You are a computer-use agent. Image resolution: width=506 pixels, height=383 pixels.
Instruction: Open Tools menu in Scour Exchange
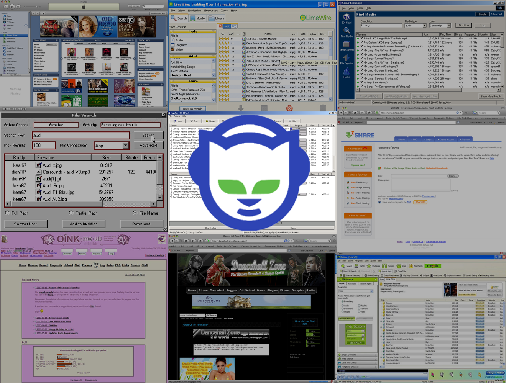point(360,8)
